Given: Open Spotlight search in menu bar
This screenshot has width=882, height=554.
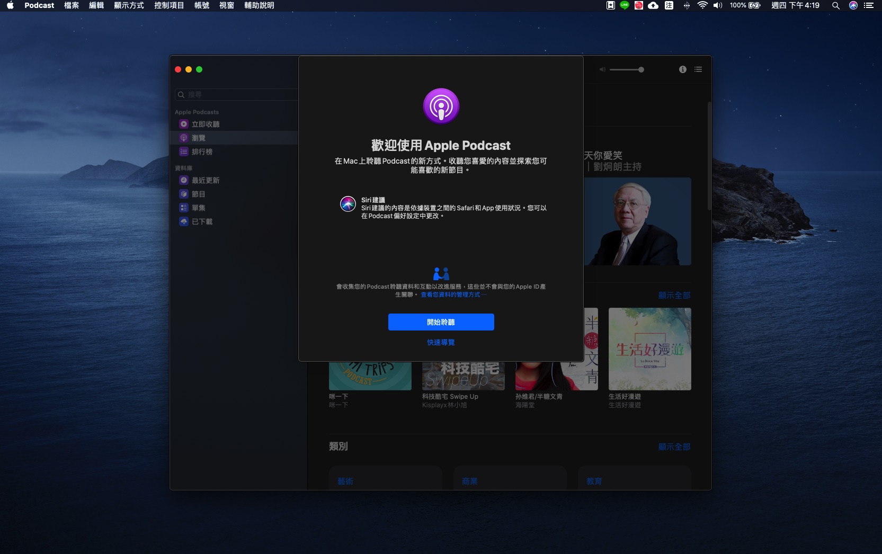Looking at the screenshot, I should (836, 5).
